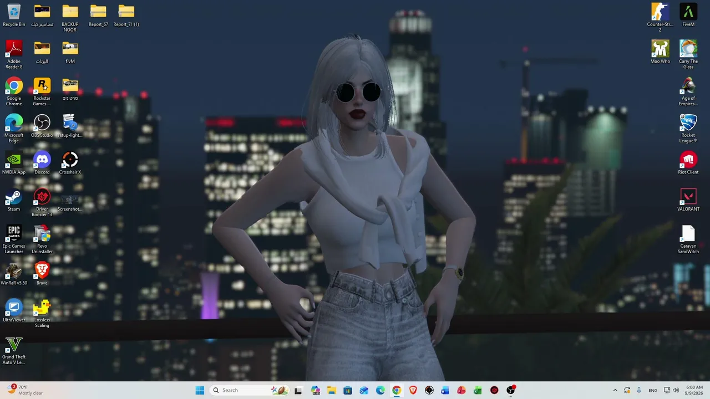Select the Steam desktop shortcut
710x399 pixels.
(14, 200)
